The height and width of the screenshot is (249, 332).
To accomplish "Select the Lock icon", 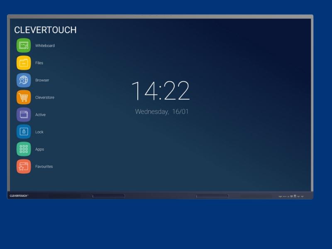I will tap(23, 132).
